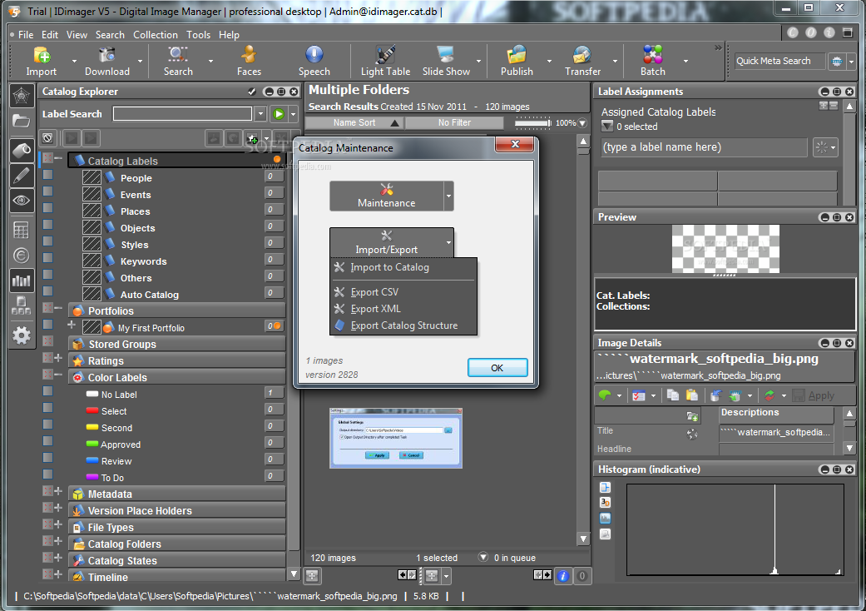Open the Collection menu

[156, 35]
